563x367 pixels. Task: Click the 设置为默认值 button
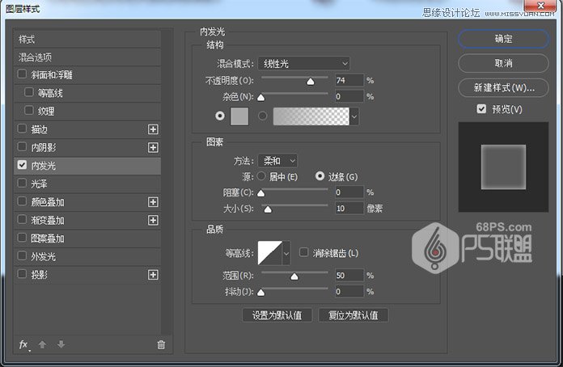tap(277, 315)
